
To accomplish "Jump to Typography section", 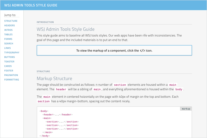I will pyautogui.click(x=12, y=53).
